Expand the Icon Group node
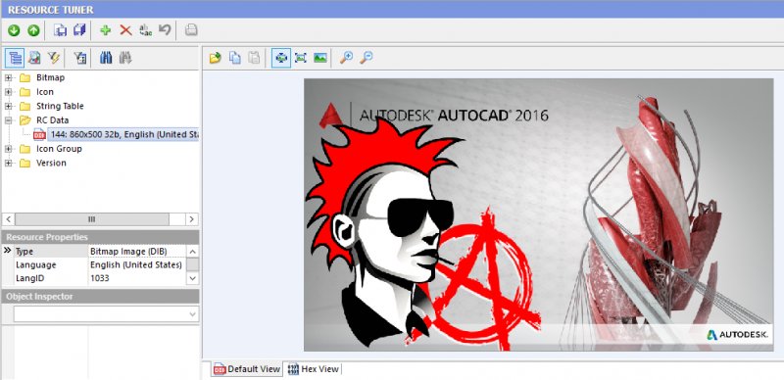784x380 pixels. coord(8,149)
